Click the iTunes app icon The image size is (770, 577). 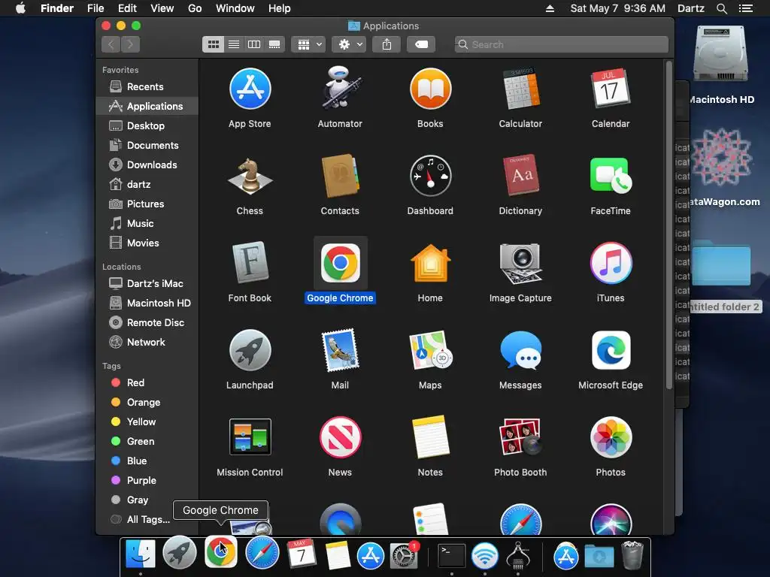(611, 263)
